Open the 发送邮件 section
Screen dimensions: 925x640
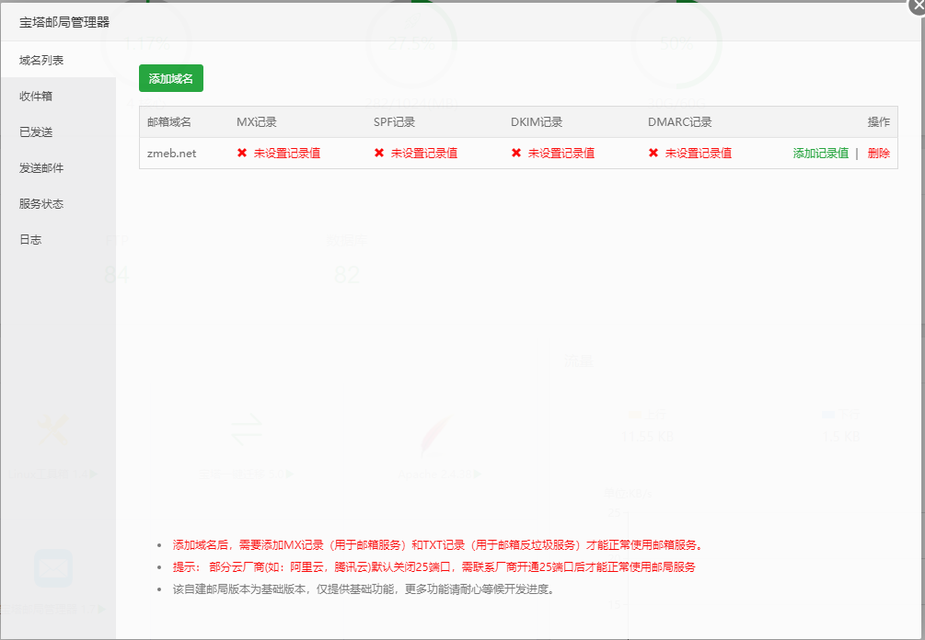click(x=41, y=167)
